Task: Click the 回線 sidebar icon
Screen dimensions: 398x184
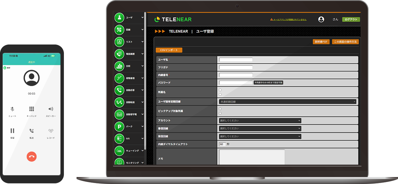Action: point(119,30)
